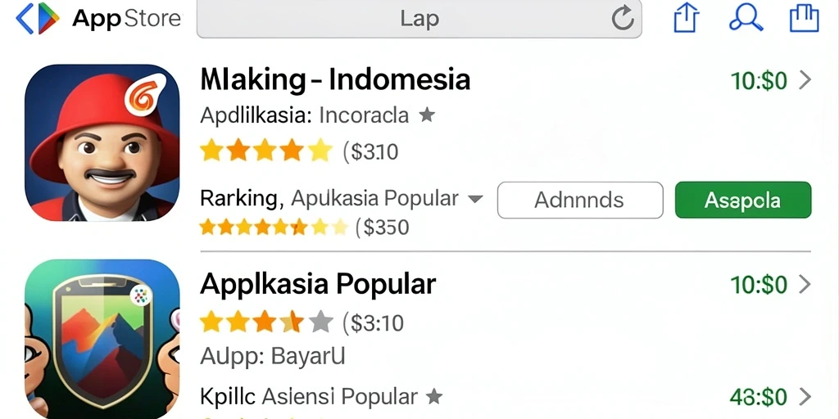Click the AppStore title label
Viewport: 839px width, 419px height.
(x=126, y=19)
